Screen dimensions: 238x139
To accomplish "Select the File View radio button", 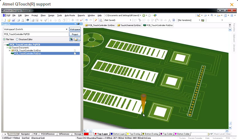I will pyautogui.click(x=4, y=39).
